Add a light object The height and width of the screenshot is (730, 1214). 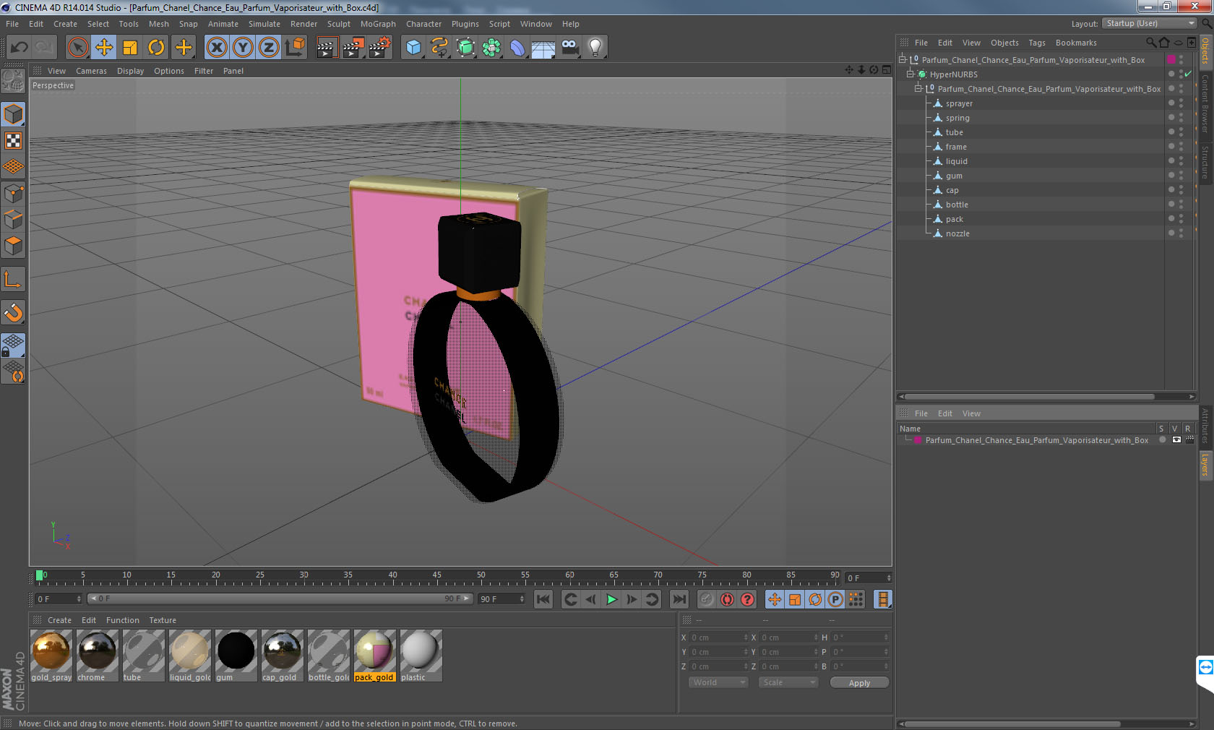[595, 48]
